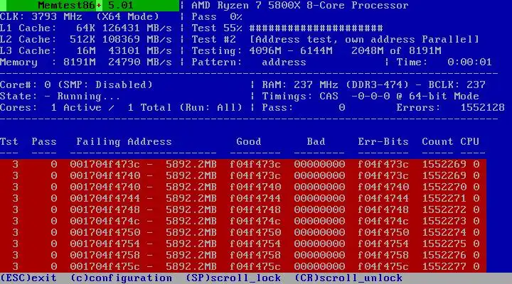The width and height of the screenshot is (512, 284).
Task: Click Err-Bits column value f04f4750
Action: point(383,232)
